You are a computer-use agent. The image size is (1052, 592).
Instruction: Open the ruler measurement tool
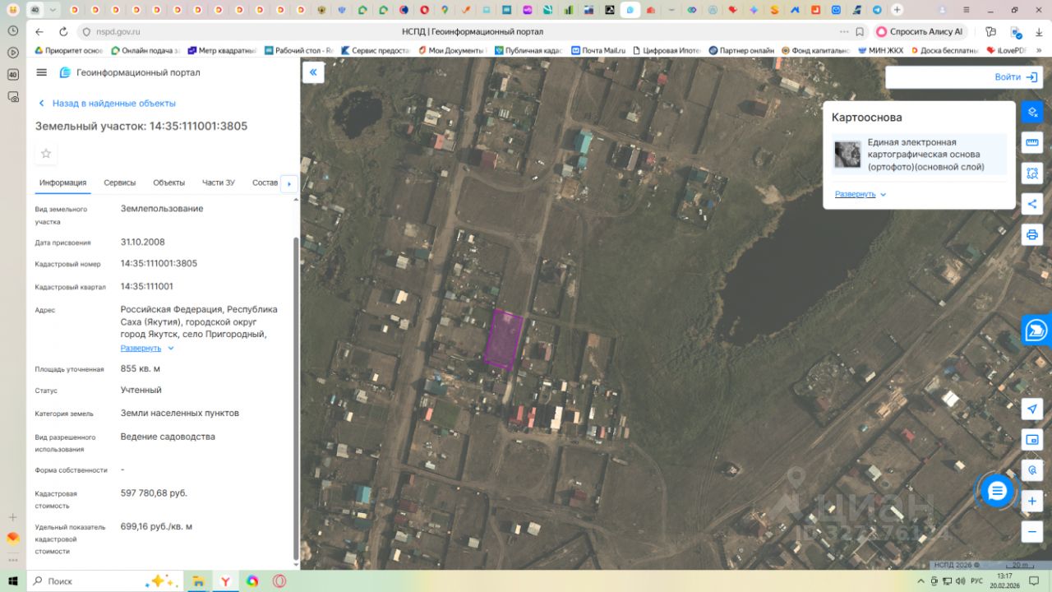coord(1032,142)
